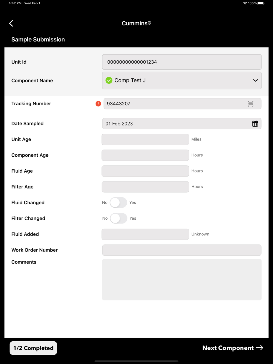
Task: Tap the Sample Submission heading
Action: 38,40
